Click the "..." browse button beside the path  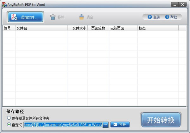click(x=105, y=124)
